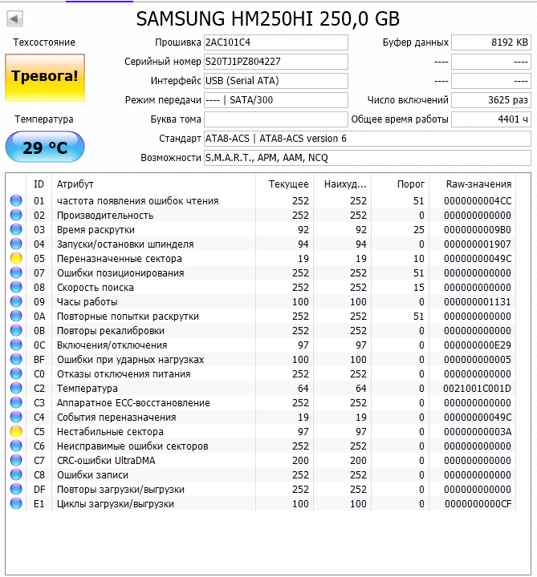The height and width of the screenshot is (577, 537).
Task: Click status dot for Скорость поиска
Action: (x=16, y=287)
